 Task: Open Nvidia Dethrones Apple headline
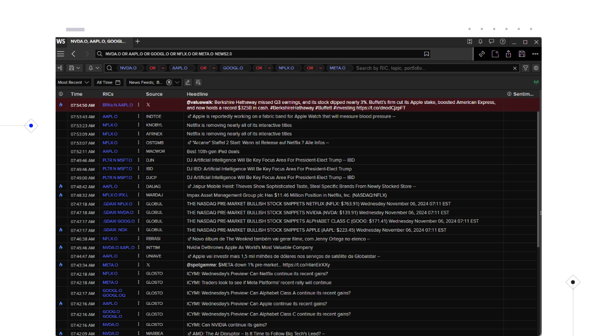coord(250,247)
